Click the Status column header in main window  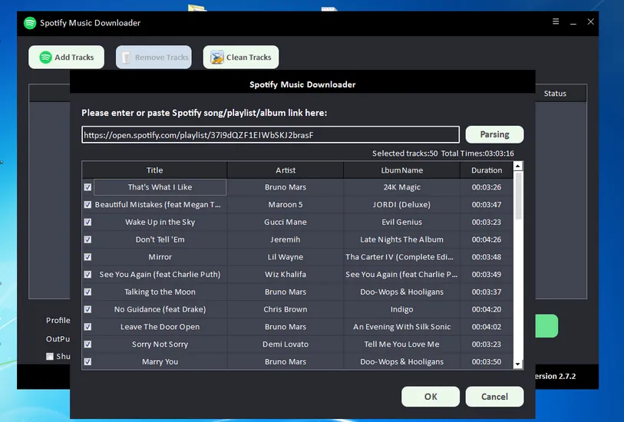[555, 94]
